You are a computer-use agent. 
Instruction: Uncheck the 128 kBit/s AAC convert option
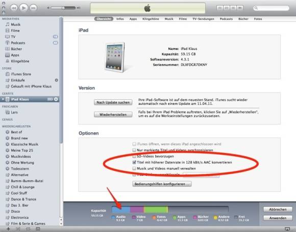tap(134, 162)
